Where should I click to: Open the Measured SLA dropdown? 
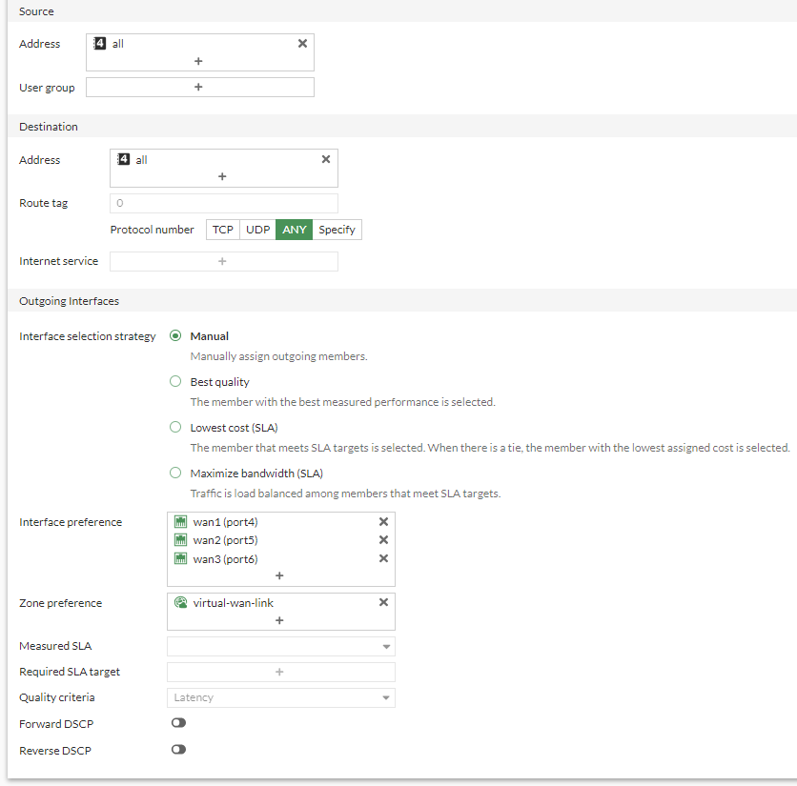[280, 647]
